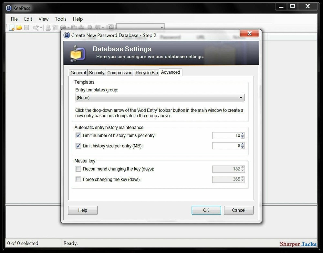The image size is (323, 253).
Task: Enable Recommend changing the key option
Action: (78, 169)
